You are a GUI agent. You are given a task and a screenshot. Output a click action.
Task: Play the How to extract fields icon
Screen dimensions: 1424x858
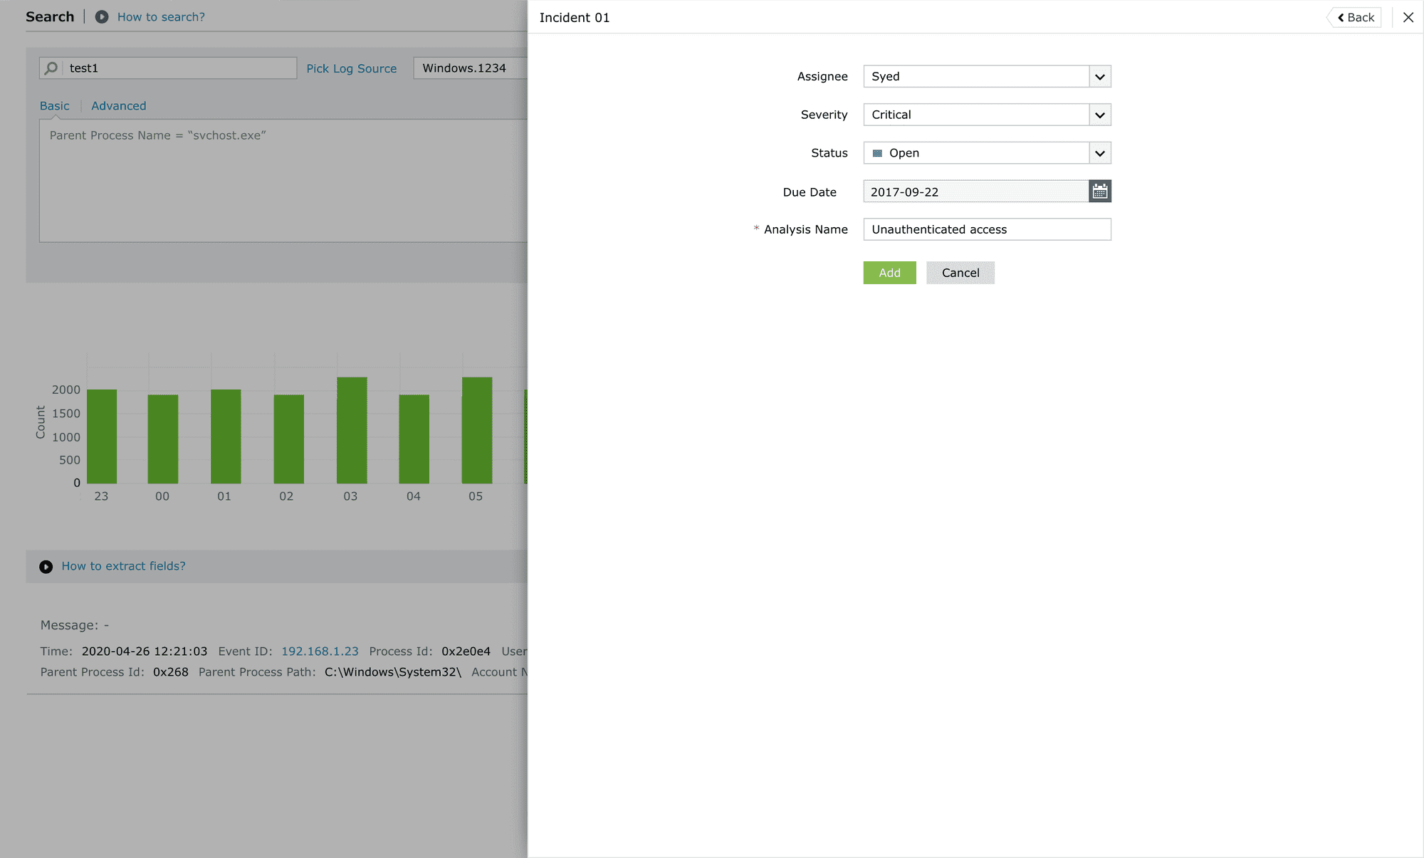click(46, 567)
